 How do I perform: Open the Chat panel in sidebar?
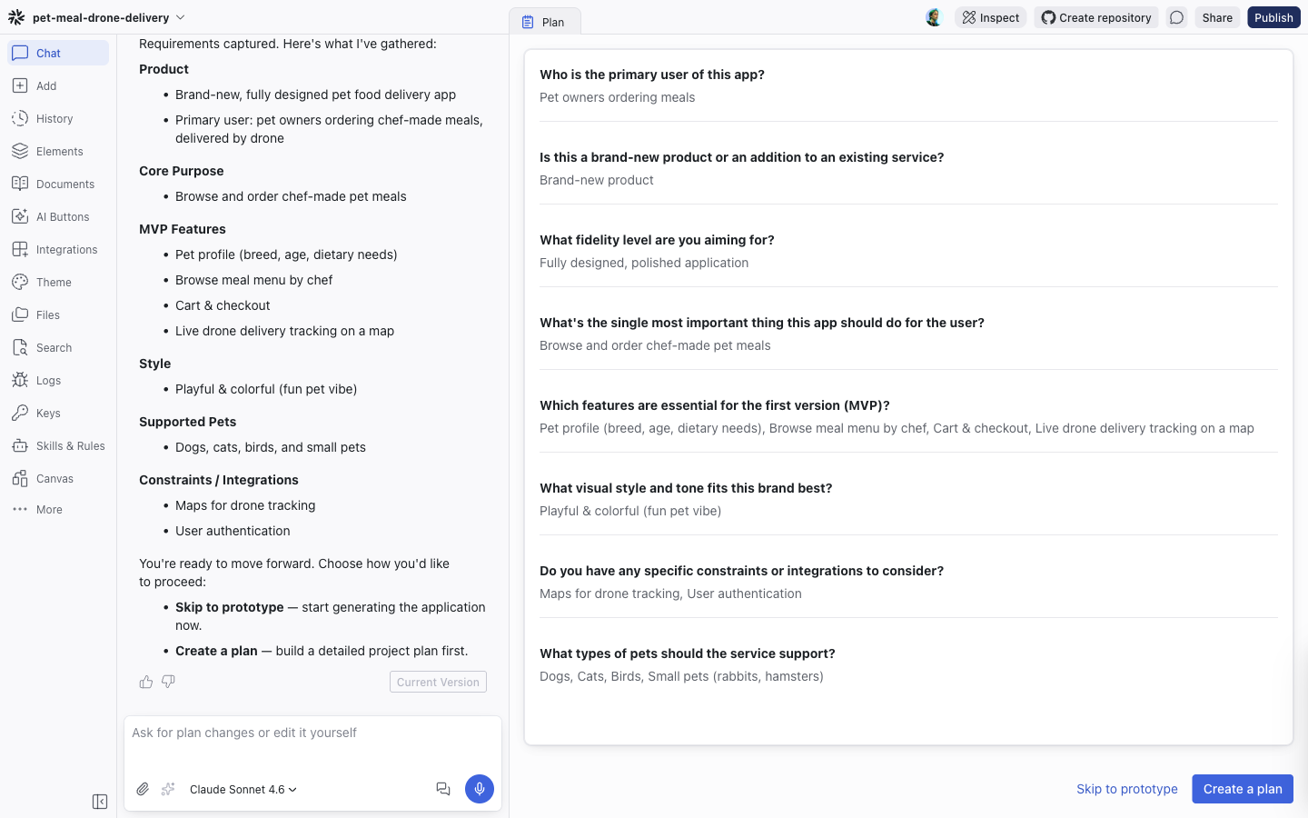click(x=58, y=53)
